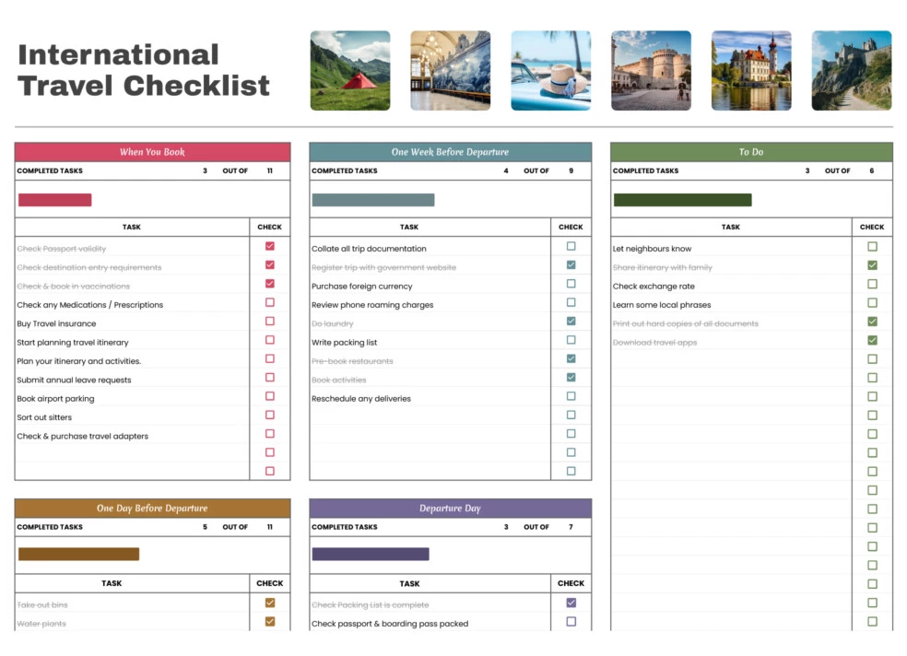Uncheck the Water plants checkbox
Screen dimensions: 907x656
pyautogui.click(x=269, y=622)
